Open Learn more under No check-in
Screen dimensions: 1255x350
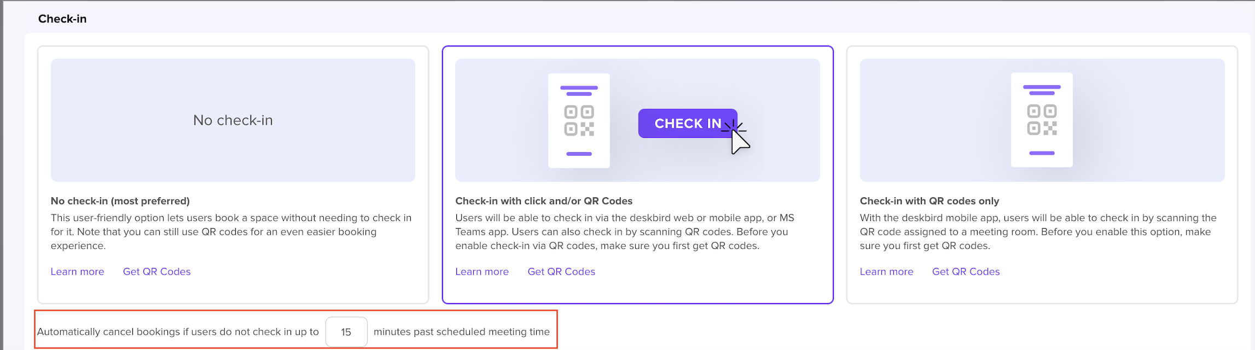point(77,272)
